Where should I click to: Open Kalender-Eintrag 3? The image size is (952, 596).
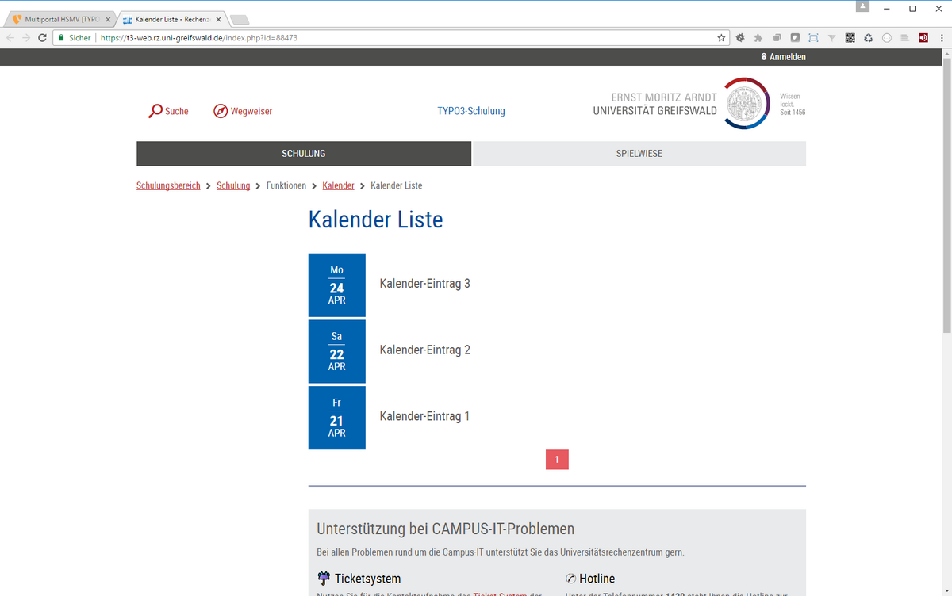[x=424, y=284]
